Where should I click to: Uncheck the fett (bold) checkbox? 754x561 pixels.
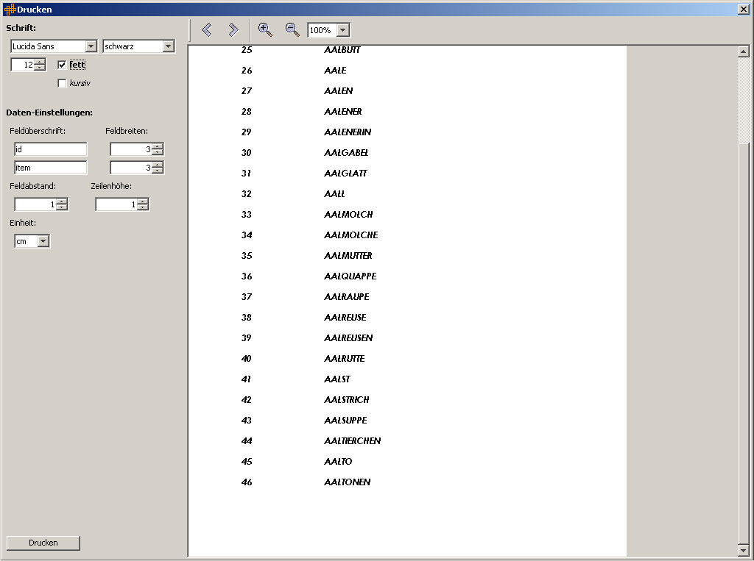[62, 65]
